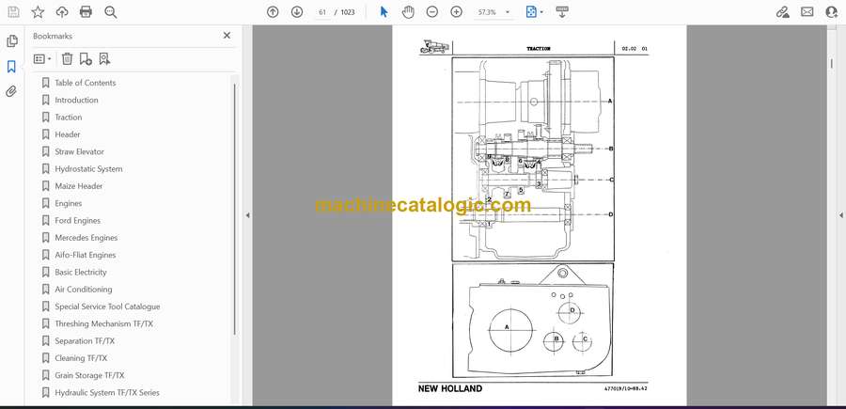Close the Bookmarks panel
The height and width of the screenshot is (409, 846).
(x=227, y=36)
